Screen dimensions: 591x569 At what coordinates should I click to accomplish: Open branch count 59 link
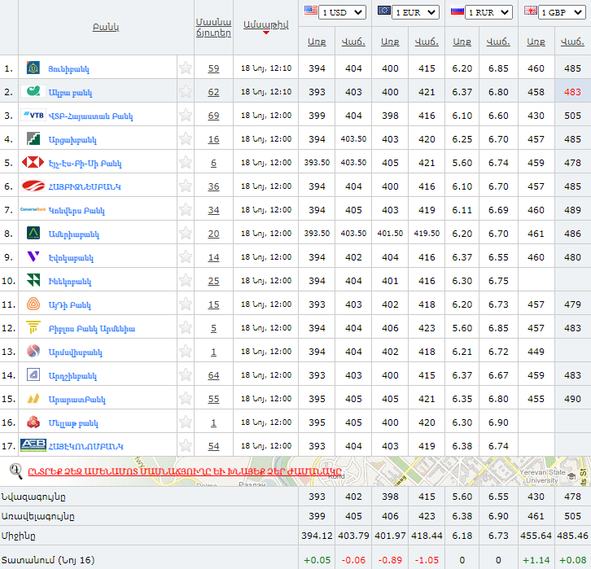(213, 68)
